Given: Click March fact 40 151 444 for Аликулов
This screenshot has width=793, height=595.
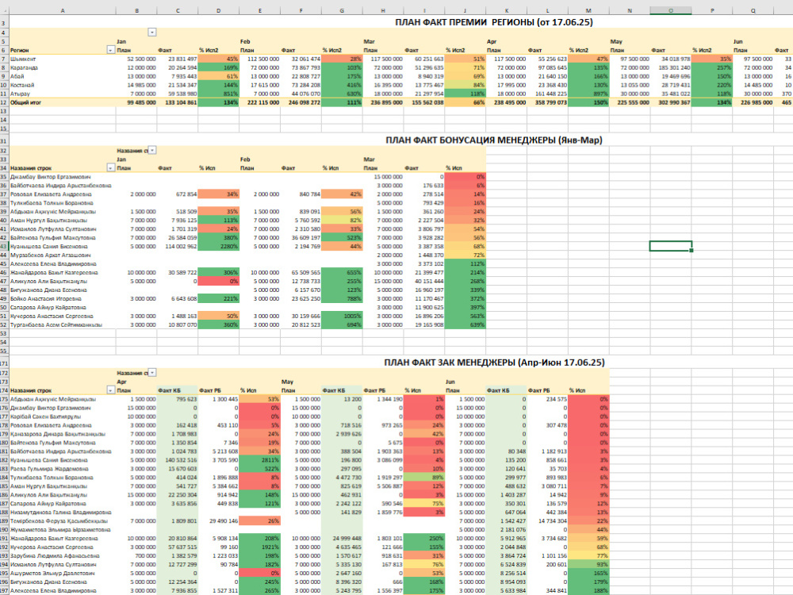Looking at the screenshot, I should click(x=424, y=282).
